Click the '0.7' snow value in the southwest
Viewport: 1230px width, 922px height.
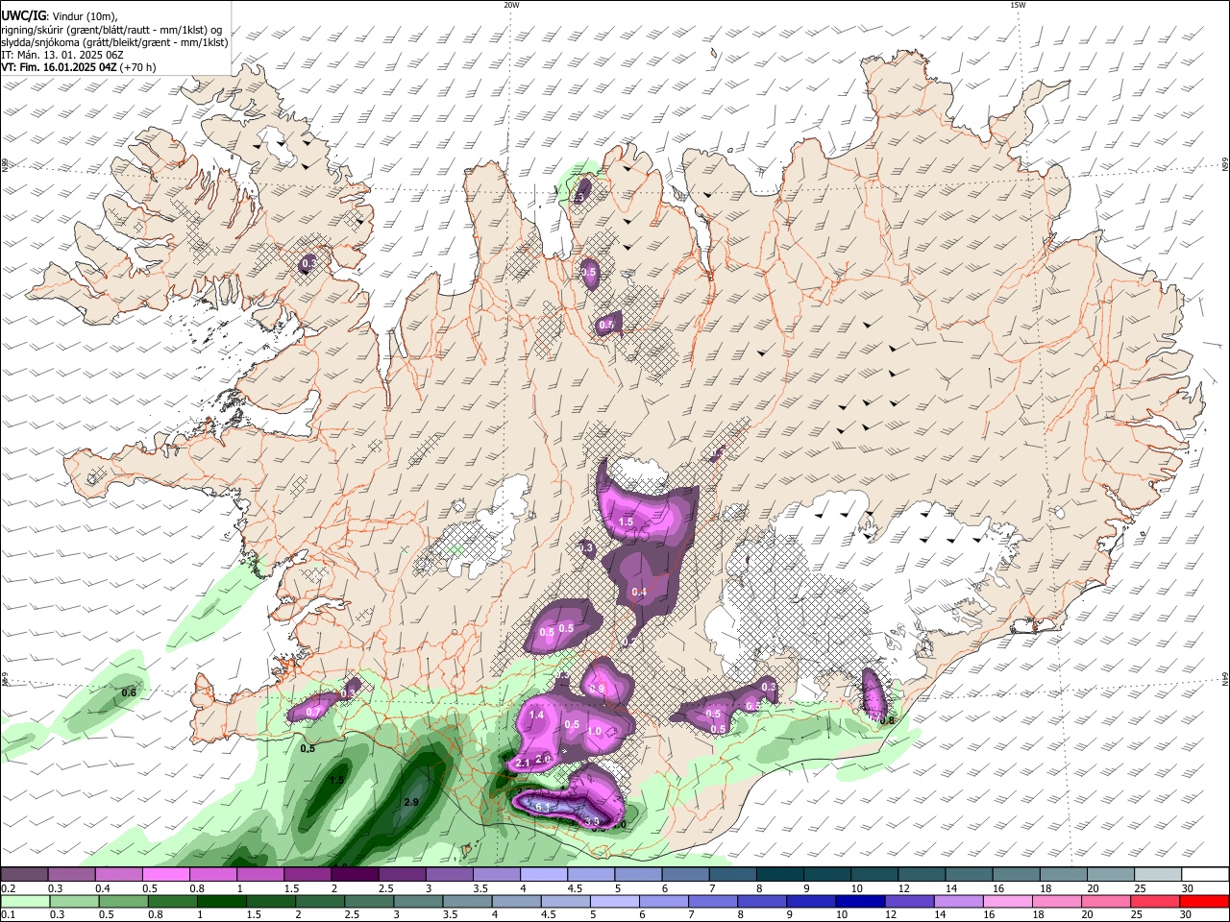pos(311,712)
